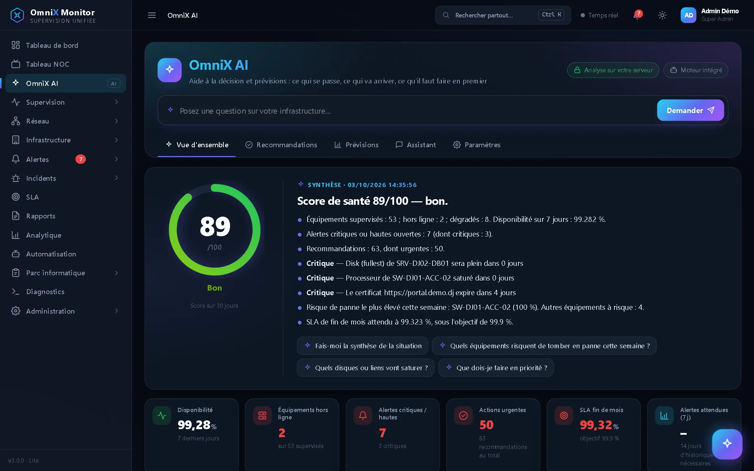Open the floating AI assistant button
754x471 pixels.
click(x=727, y=444)
